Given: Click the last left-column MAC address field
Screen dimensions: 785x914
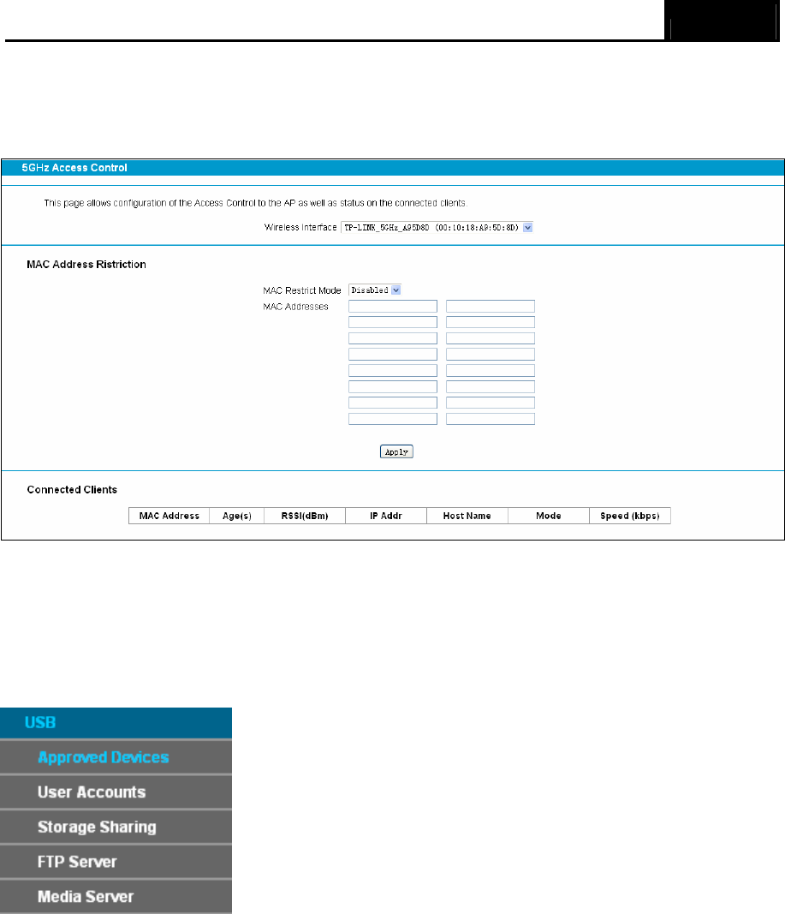Looking at the screenshot, I should [392, 419].
